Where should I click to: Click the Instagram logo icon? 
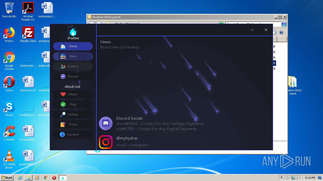106,142
